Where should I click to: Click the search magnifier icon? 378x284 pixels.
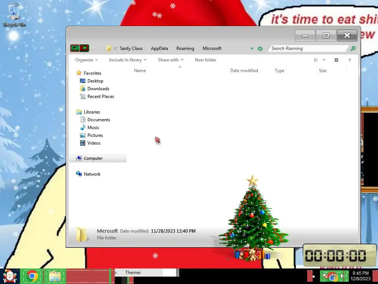pos(353,48)
